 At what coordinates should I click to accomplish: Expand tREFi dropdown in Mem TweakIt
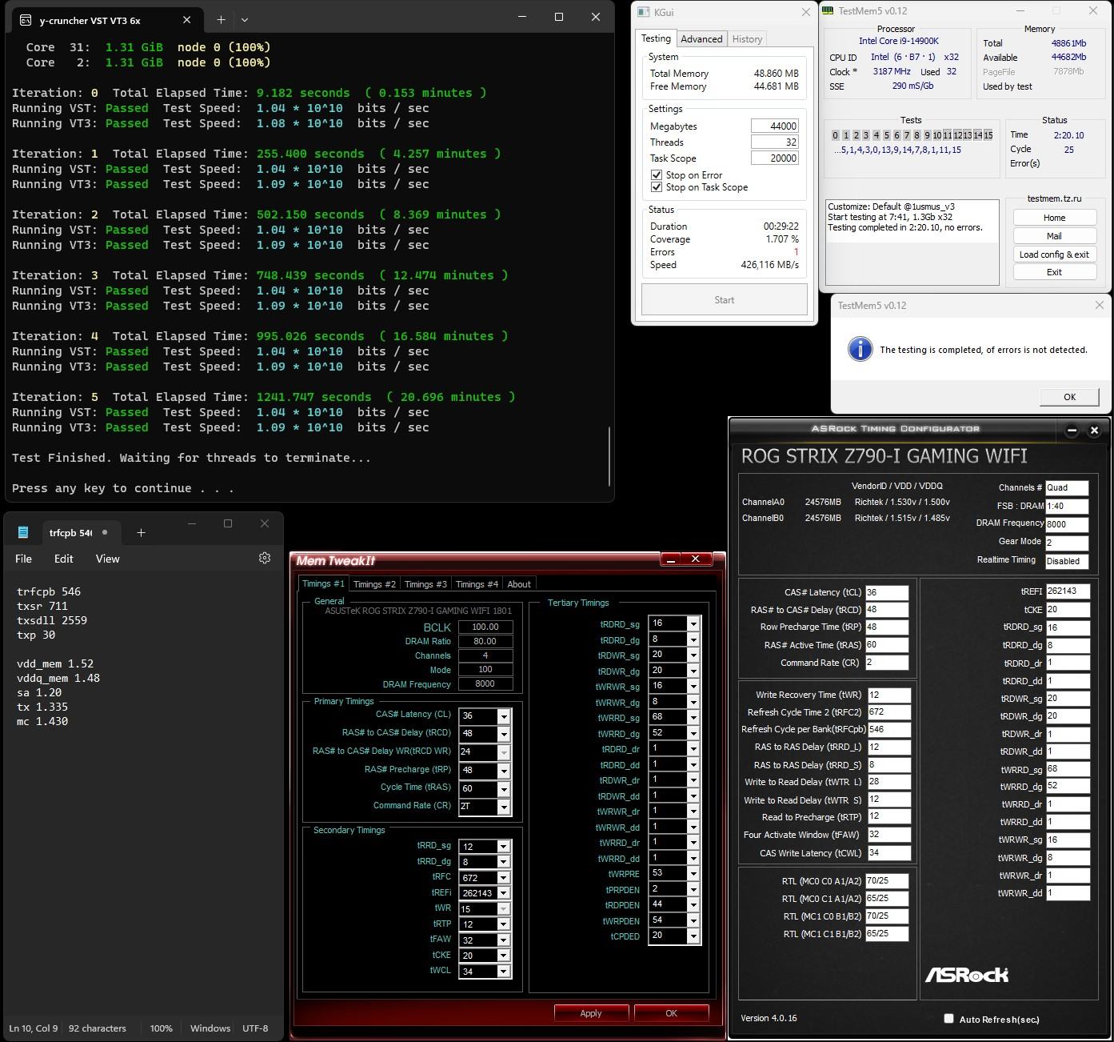503,893
